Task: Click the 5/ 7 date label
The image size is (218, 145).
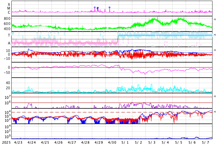Action: 206,143
